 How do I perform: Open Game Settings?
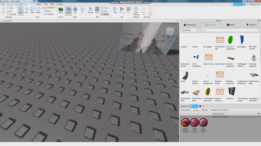(136, 11)
